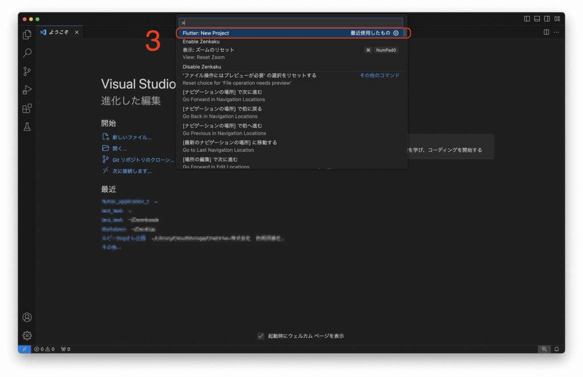
Task: Toggle the bottom panel layout icon
Action: pyautogui.click(x=537, y=19)
